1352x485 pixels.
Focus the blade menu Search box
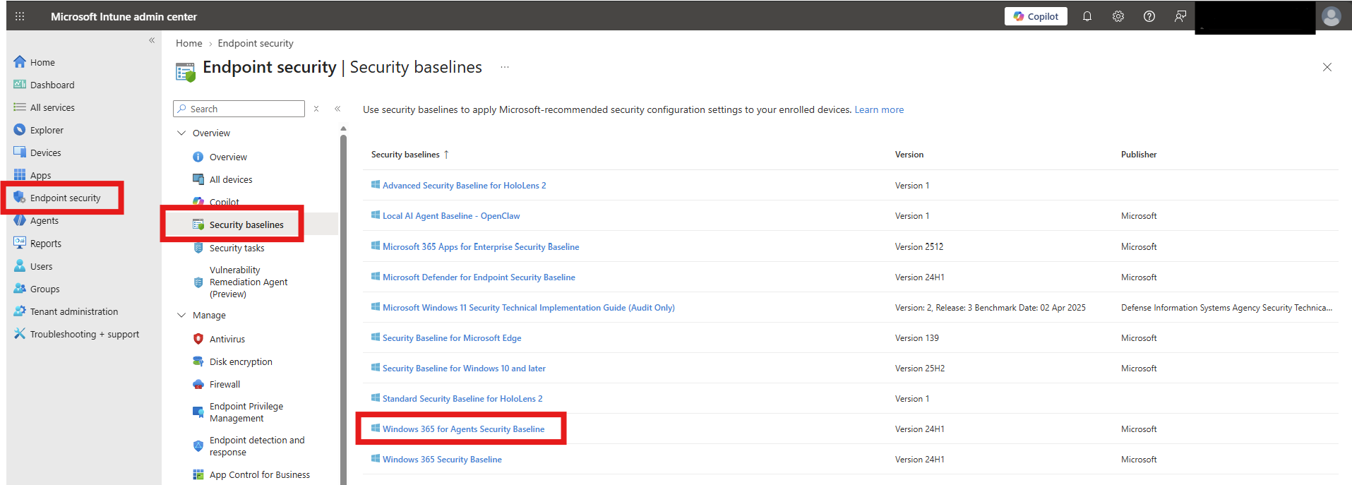coord(239,109)
